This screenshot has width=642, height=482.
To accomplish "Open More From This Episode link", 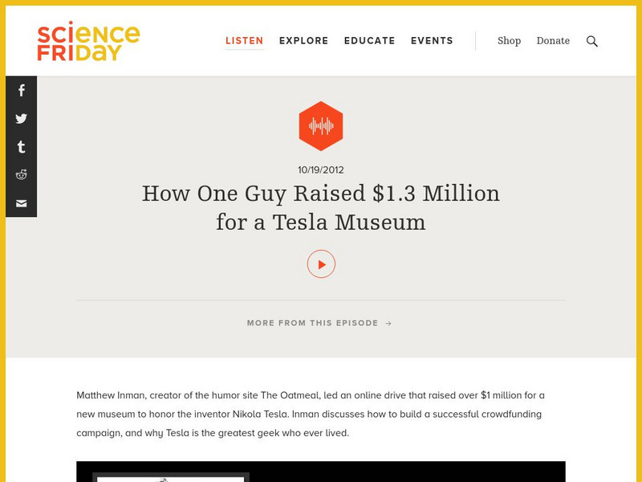I will (x=313, y=323).
